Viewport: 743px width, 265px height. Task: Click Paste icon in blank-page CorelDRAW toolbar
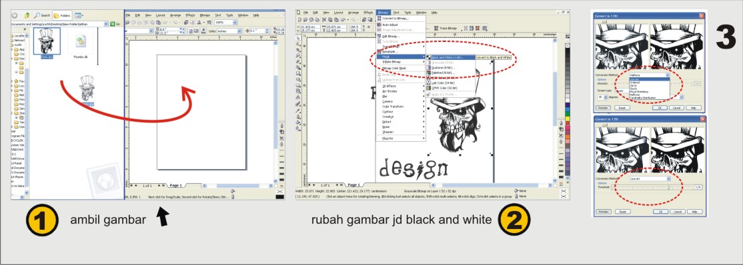pyautogui.click(x=158, y=22)
